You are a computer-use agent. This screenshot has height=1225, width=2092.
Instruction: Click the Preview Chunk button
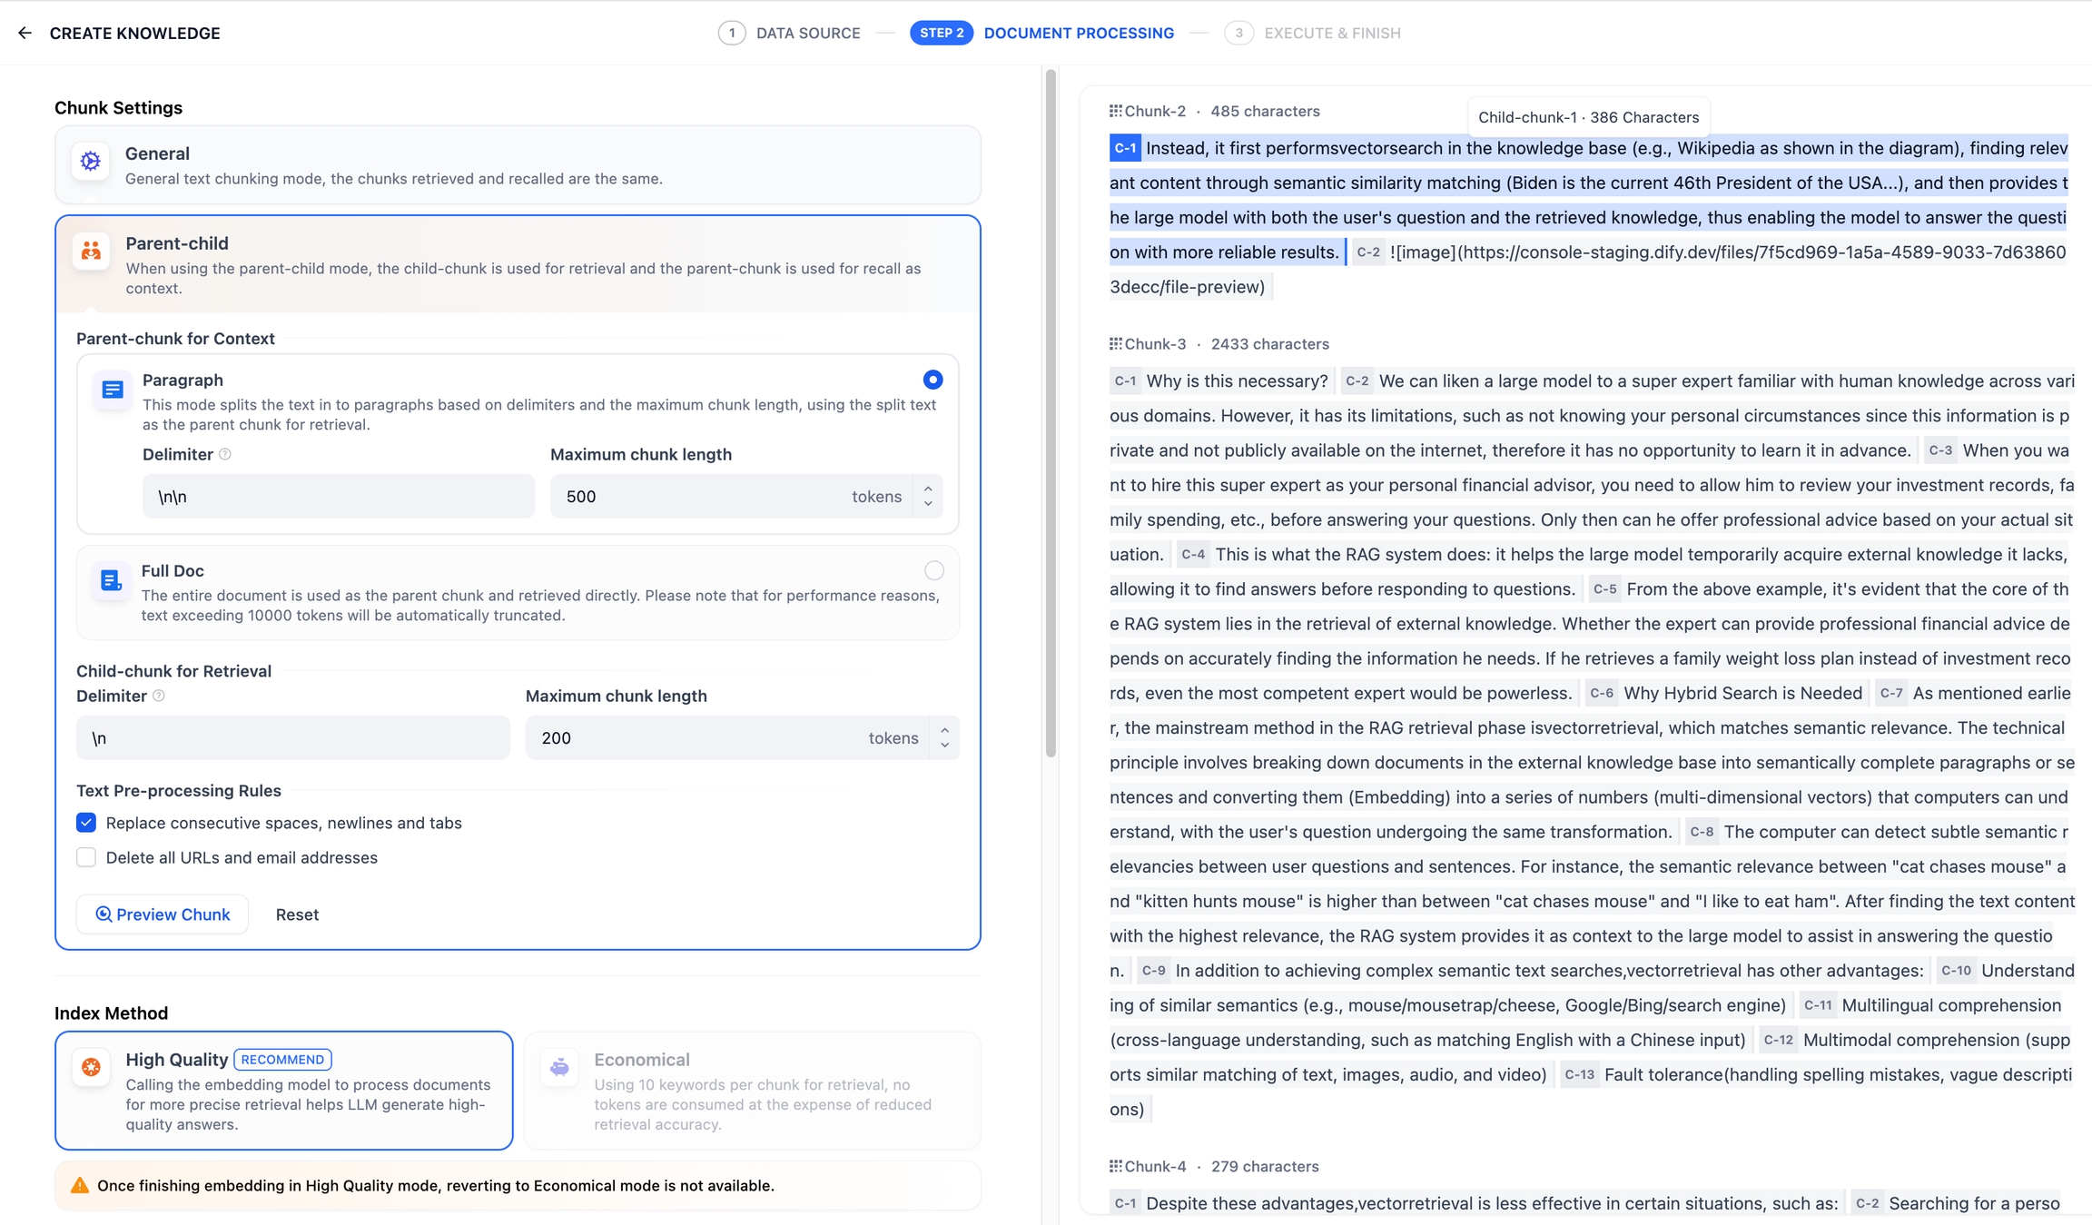click(163, 914)
